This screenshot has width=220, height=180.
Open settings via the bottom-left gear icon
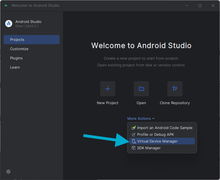pyautogui.click(x=8, y=172)
